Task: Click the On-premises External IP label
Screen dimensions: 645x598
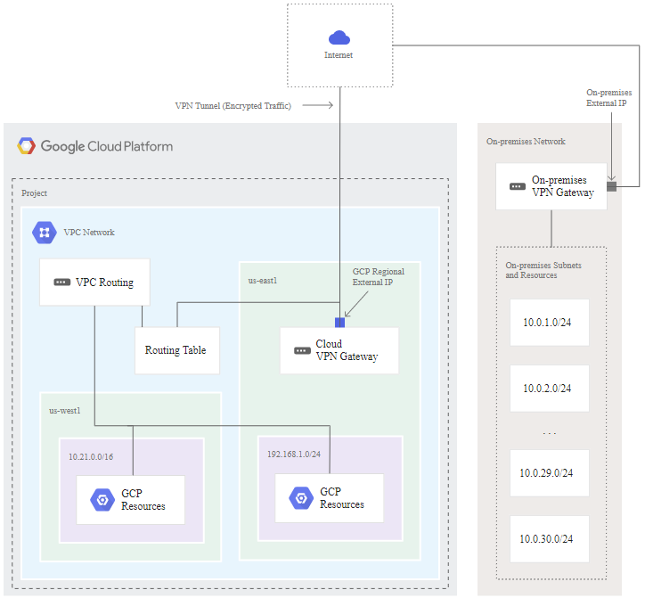Action: [x=608, y=97]
